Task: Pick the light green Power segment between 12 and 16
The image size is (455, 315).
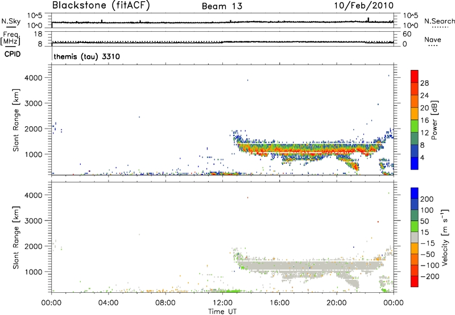Action: tap(415, 126)
